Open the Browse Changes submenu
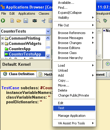Screen dimensions: 110x130 click(74, 43)
